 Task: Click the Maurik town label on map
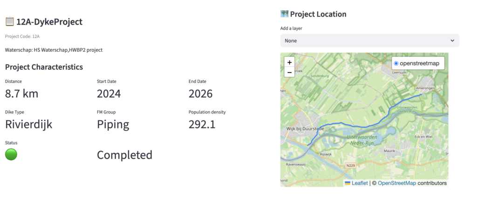(389, 150)
